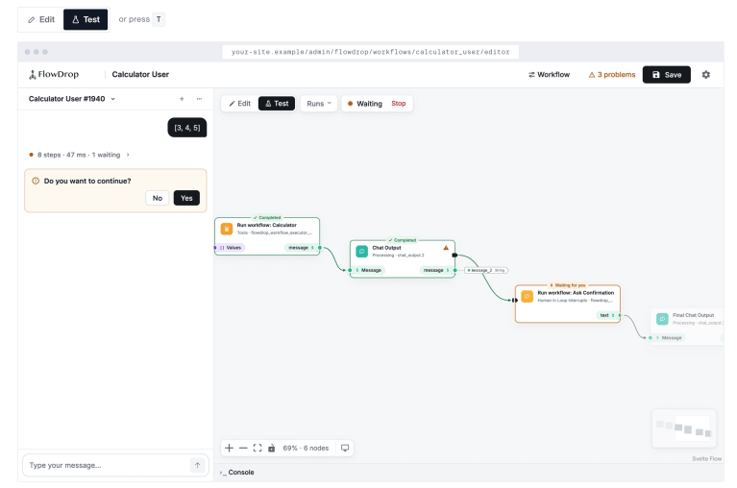Zoom in on the canvas
737x488 pixels.
point(229,448)
